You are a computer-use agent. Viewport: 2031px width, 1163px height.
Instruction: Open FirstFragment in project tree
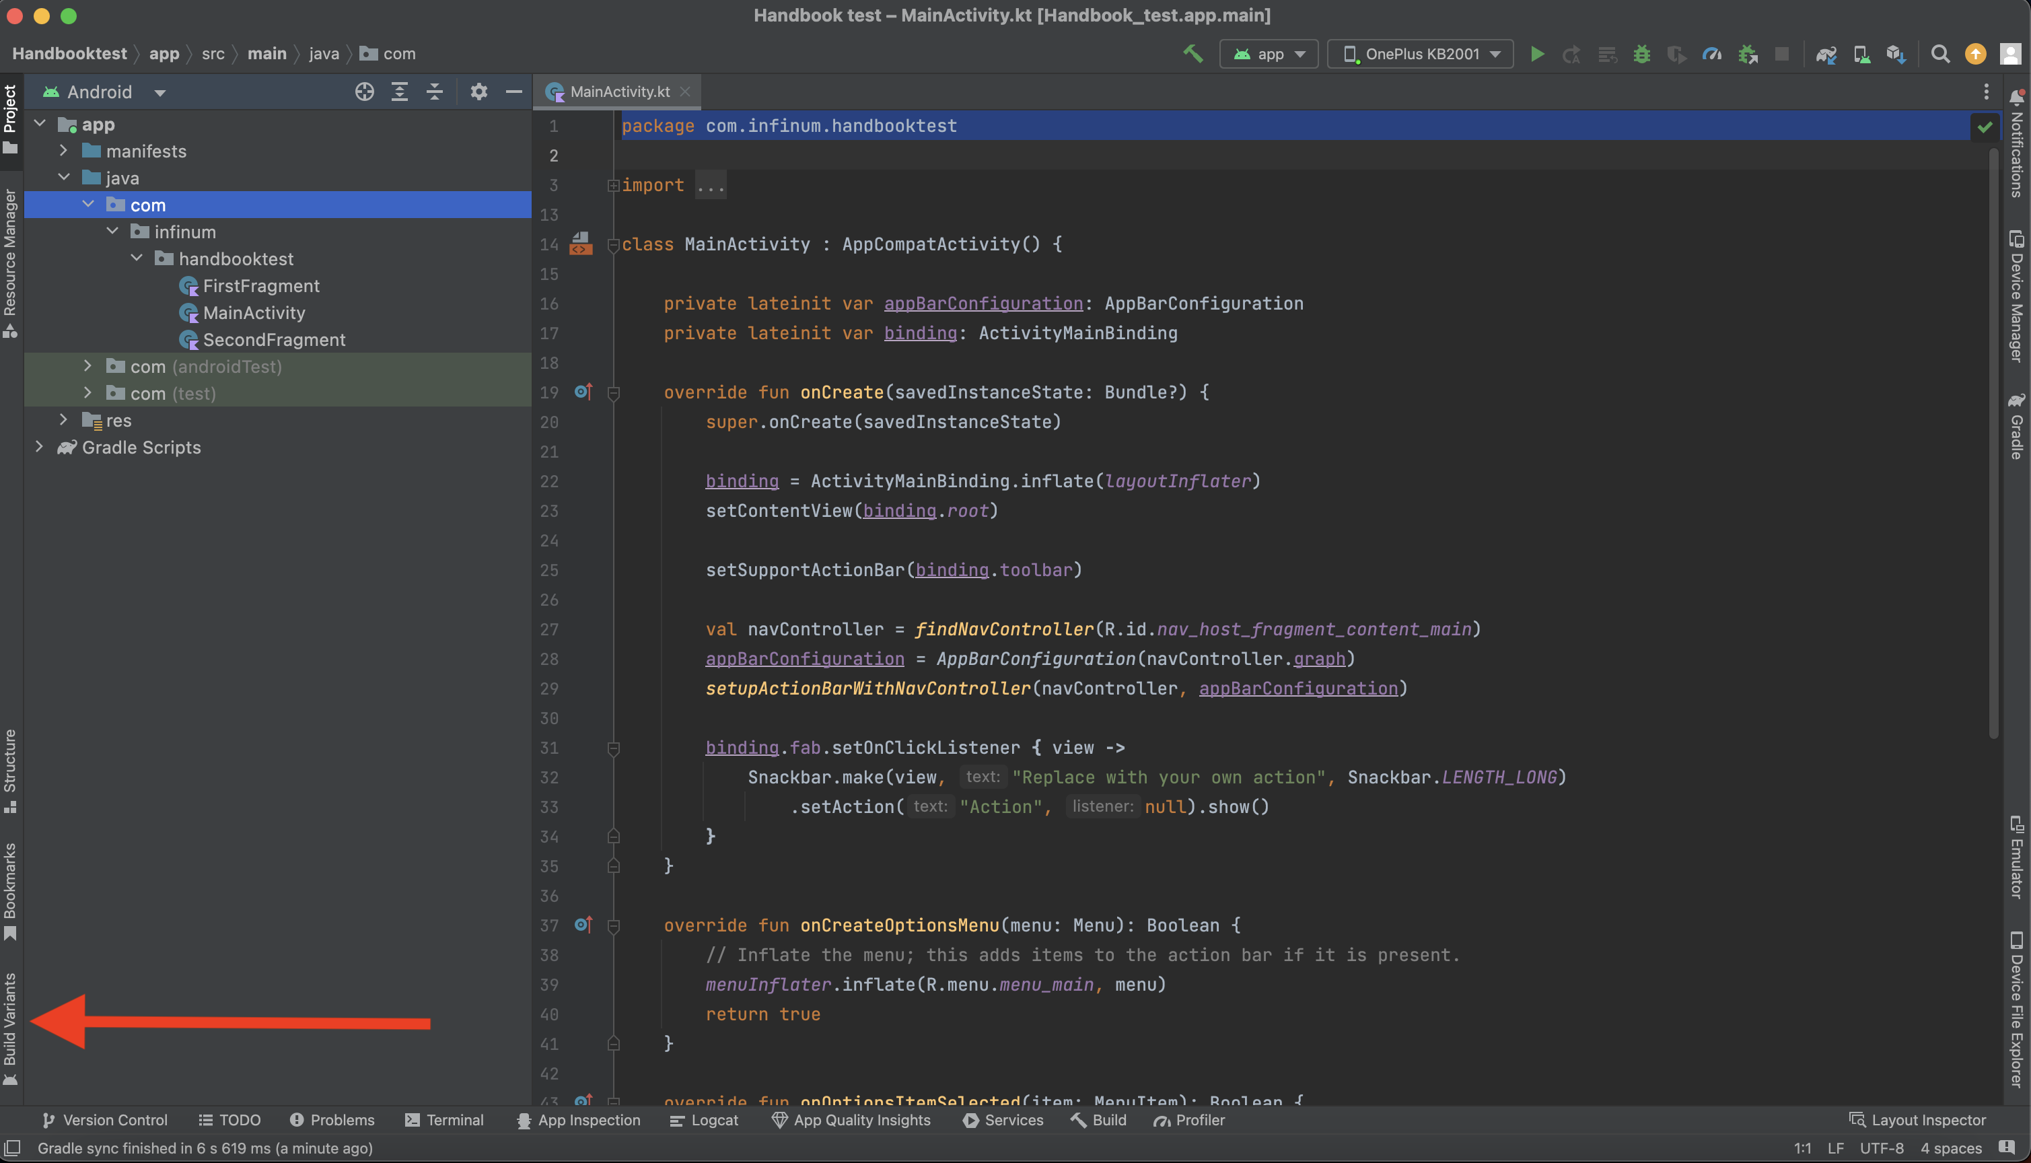[x=260, y=285]
